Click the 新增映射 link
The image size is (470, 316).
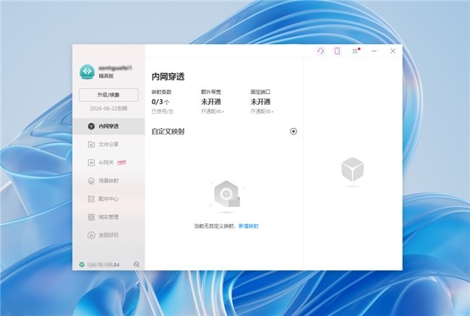pyautogui.click(x=248, y=226)
